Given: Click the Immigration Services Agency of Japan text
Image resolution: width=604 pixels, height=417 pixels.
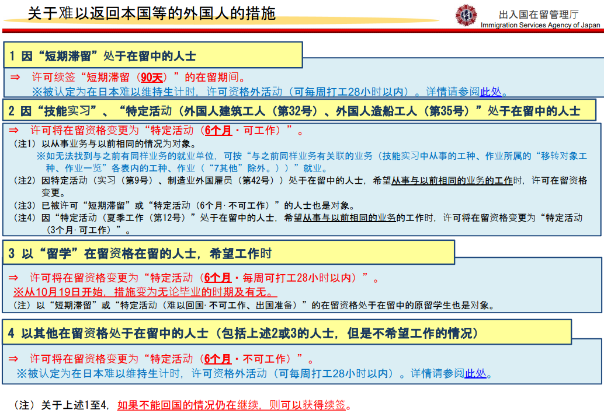Looking at the screenshot, I should point(540,25).
